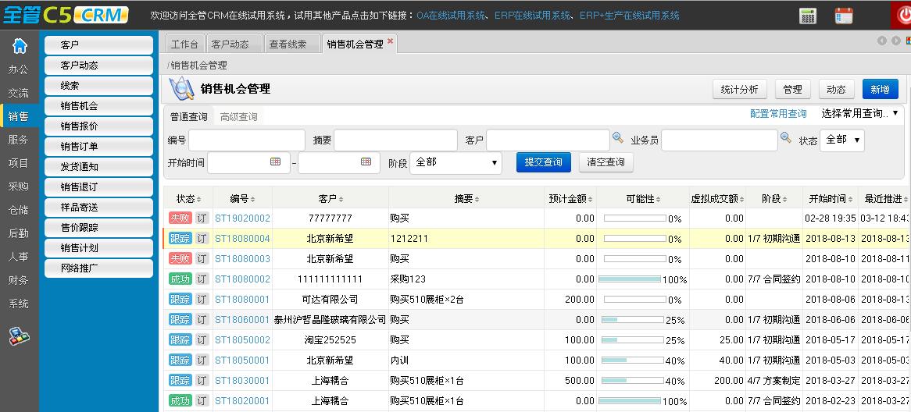Click 动态 button
The height and width of the screenshot is (412, 911).
click(x=837, y=90)
